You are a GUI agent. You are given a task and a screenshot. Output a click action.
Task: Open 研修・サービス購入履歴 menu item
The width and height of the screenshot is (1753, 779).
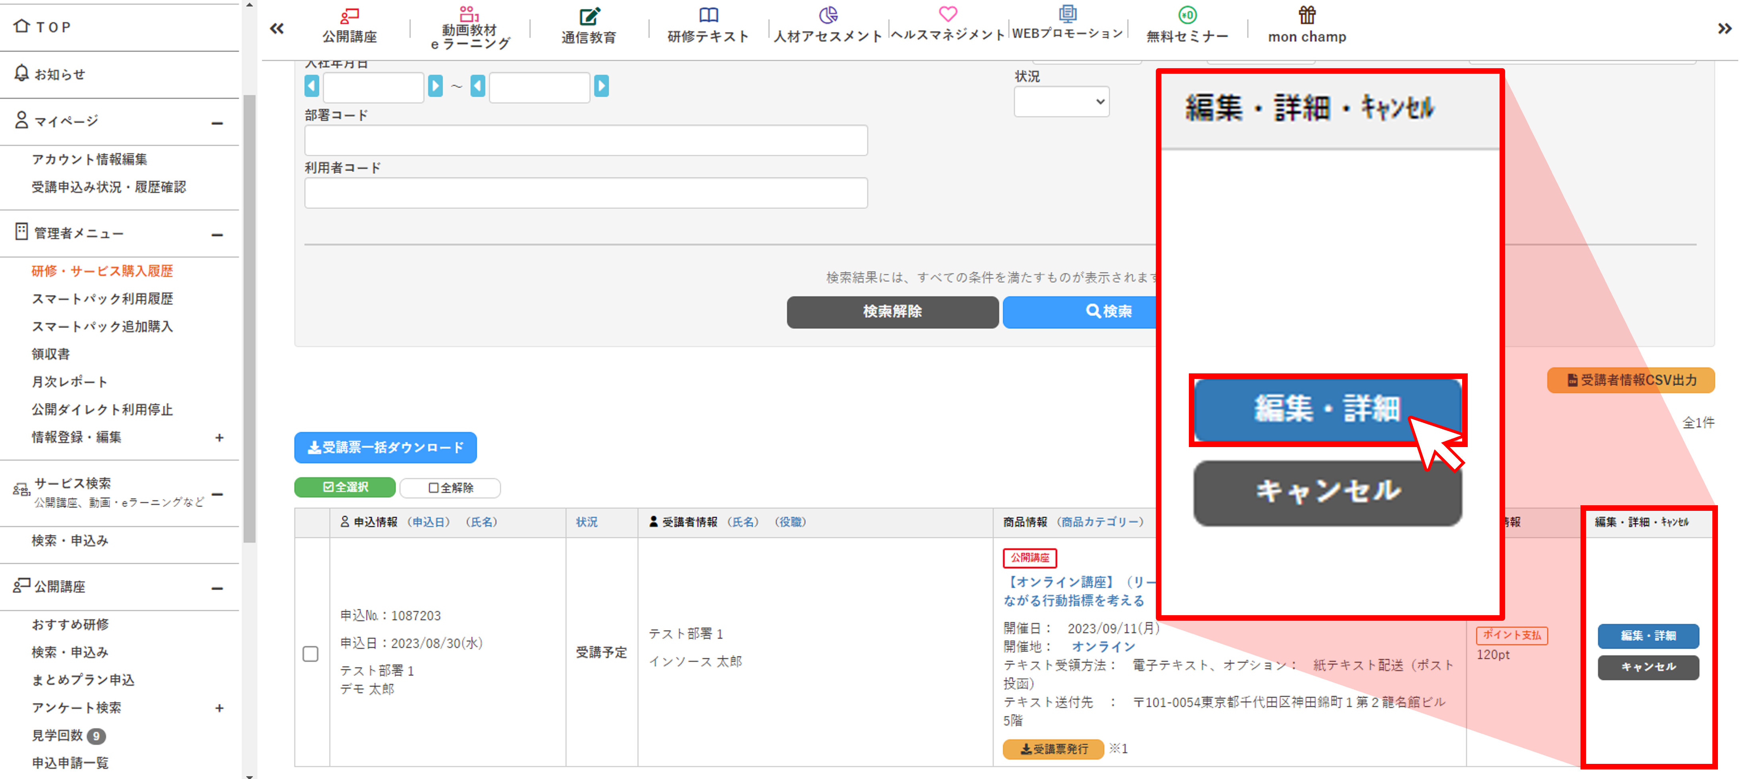(102, 271)
